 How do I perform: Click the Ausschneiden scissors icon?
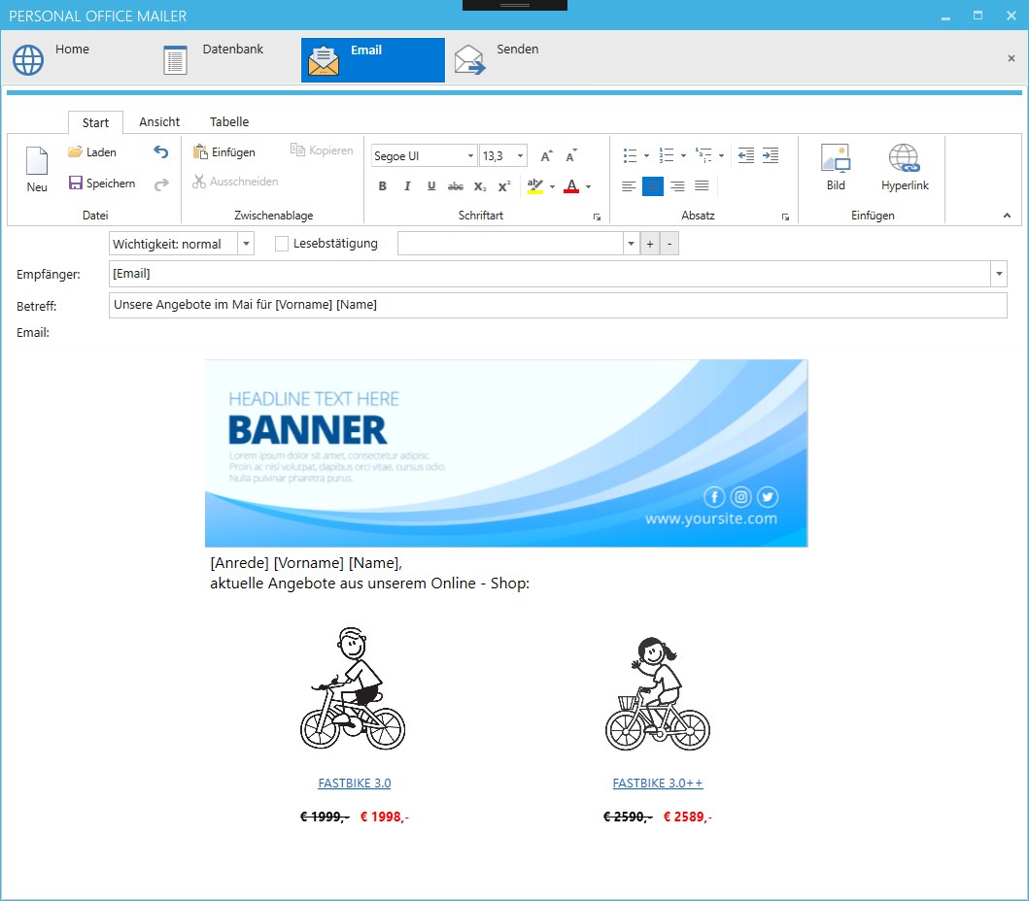click(199, 181)
